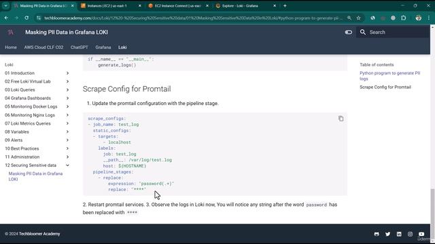
Task: Open the YouTube footer icon
Action: point(421,234)
